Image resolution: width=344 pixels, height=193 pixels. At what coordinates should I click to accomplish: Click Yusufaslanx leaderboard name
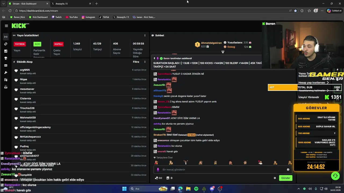click(235, 43)
